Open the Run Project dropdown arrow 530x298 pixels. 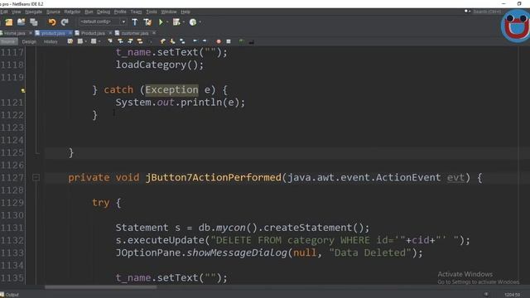click(x=167, y=22)
